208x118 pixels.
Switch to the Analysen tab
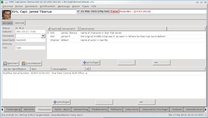pos(177,109)
